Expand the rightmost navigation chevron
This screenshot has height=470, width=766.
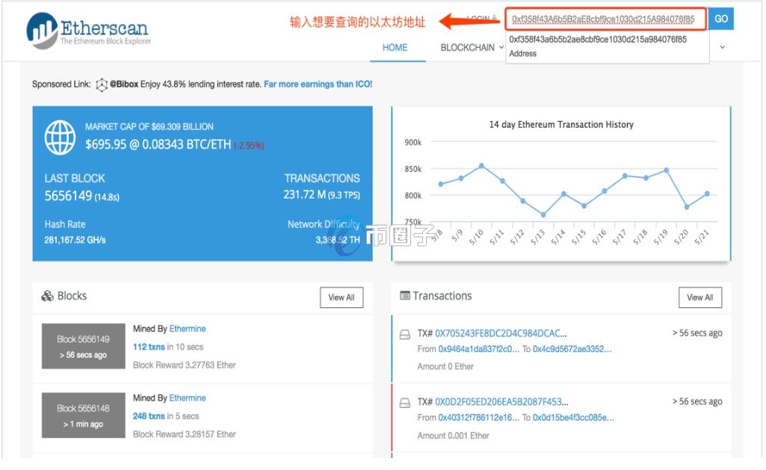722,47
